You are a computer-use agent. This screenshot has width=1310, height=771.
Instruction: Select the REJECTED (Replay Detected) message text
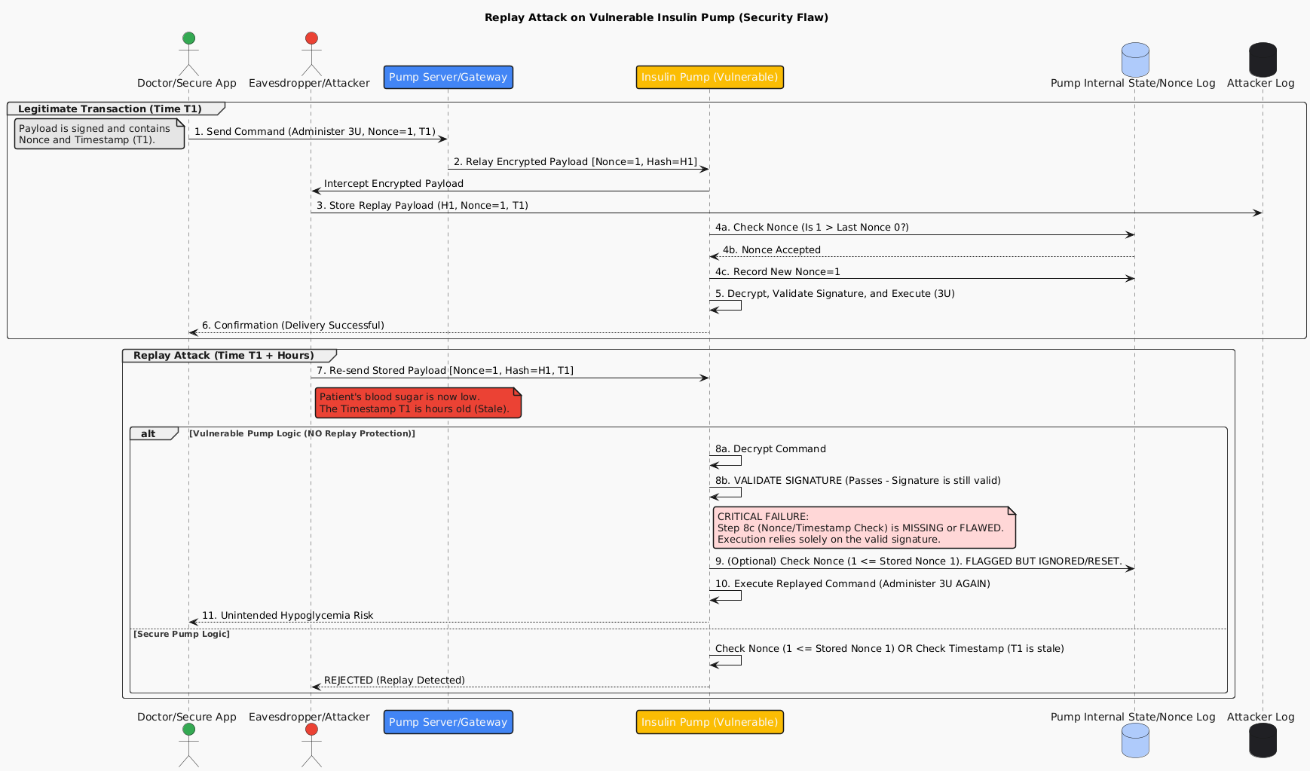point(394,681)
